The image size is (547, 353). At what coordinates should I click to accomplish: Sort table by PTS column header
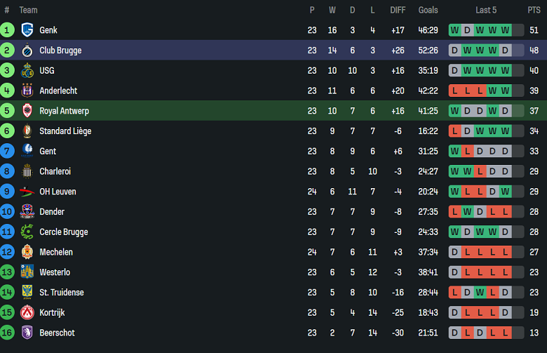click(534, 10)
